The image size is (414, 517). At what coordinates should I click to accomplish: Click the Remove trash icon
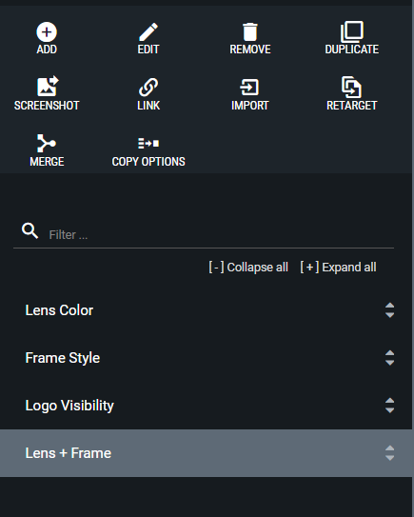[x=250, y=32]
